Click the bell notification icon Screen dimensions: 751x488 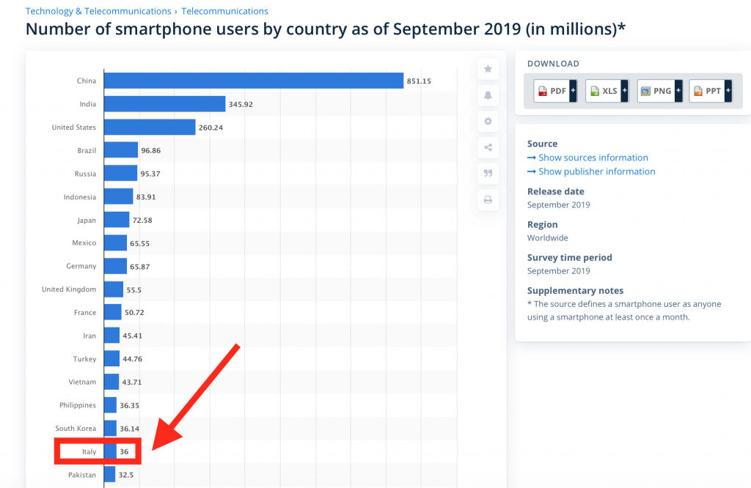click(x=488, y=95)
